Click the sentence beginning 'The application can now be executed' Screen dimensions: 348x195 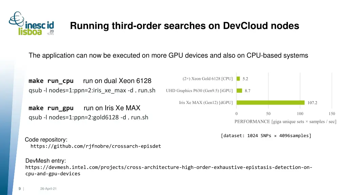168,55
